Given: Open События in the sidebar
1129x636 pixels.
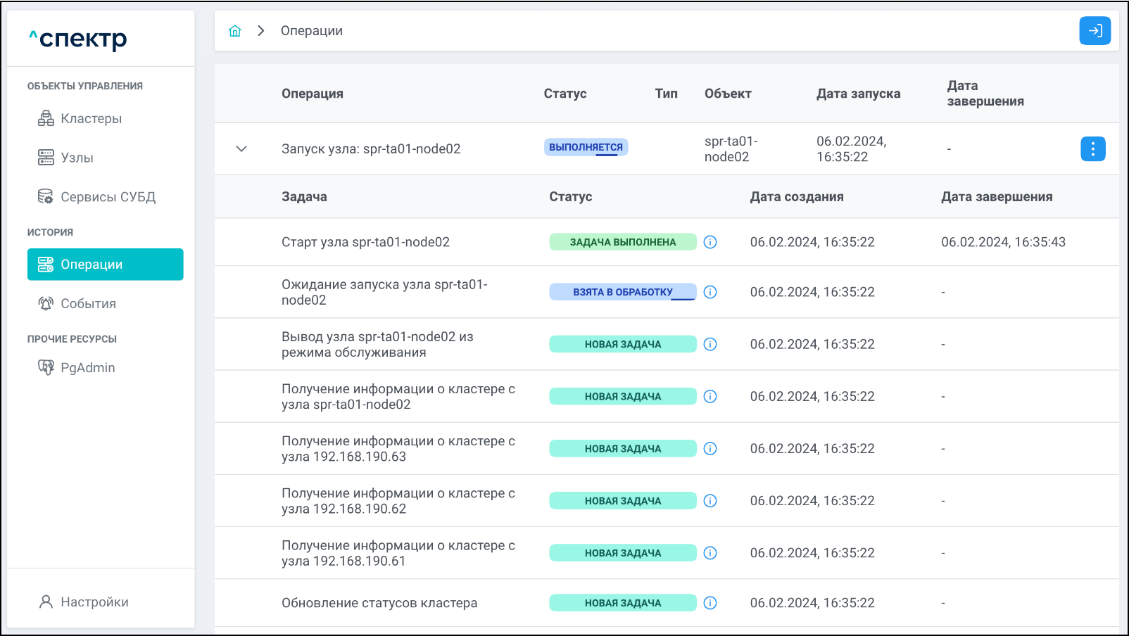Looking at the screenshot, I should pyautogui.click(x=88, y=304).
